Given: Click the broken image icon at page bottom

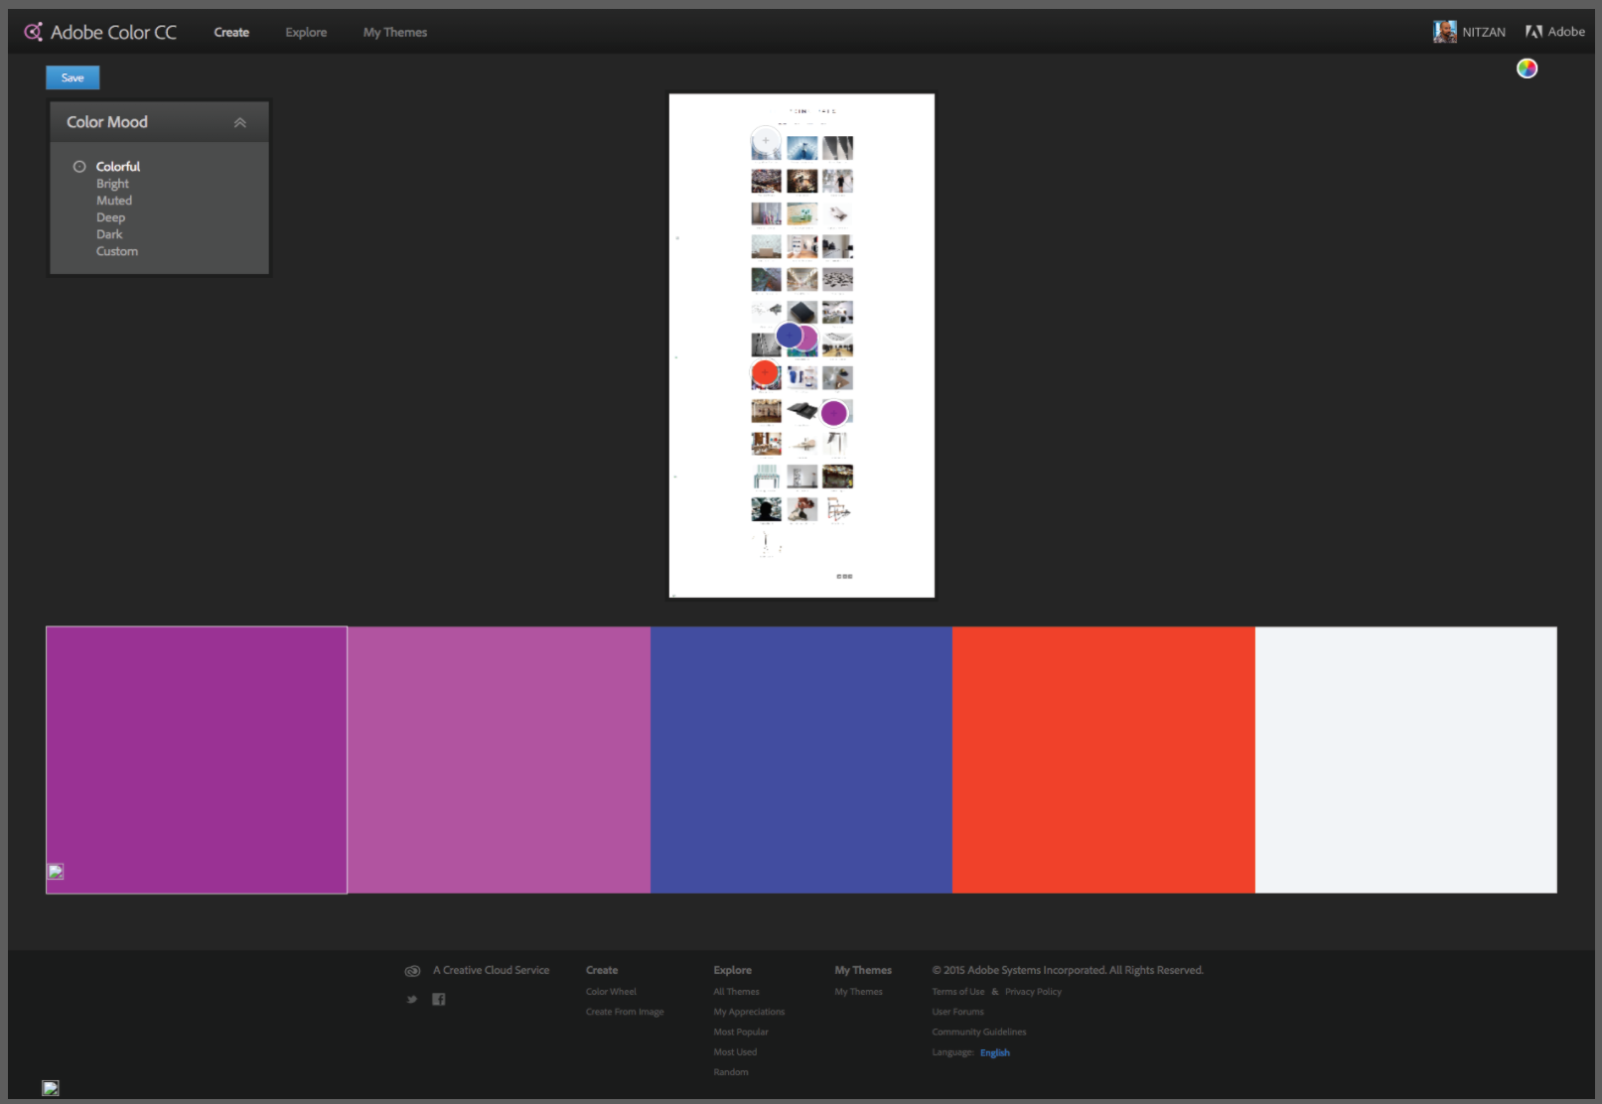Looking at the screenshot, I should [51, 1088].
